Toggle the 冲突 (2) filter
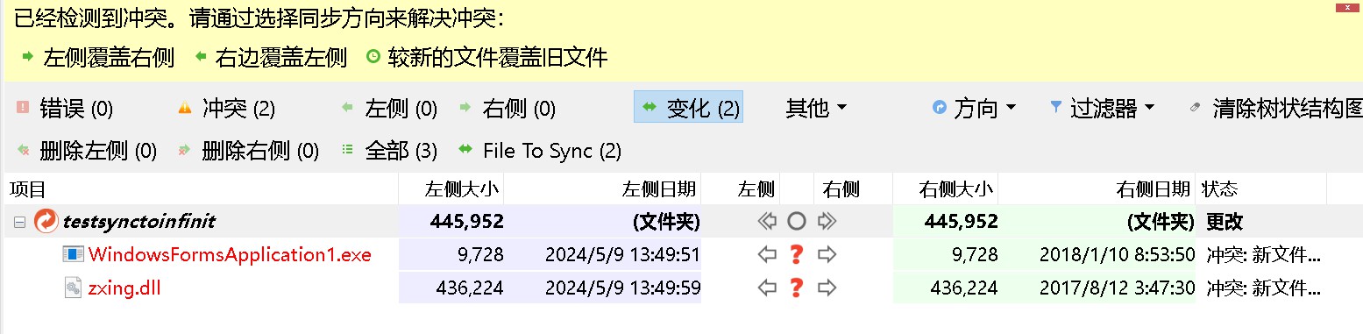Image resolution: width=1363 pixels, height=334 pixels. point(226,108)
